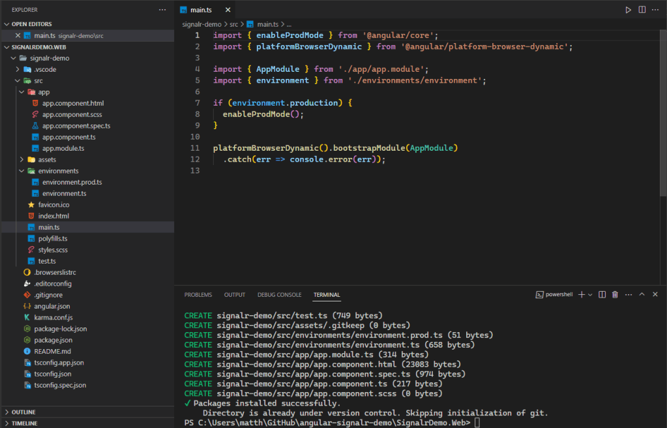Open Explorer panel ellipsis menu
This screenshot has width=667, height=428.
tap(162, 10)
